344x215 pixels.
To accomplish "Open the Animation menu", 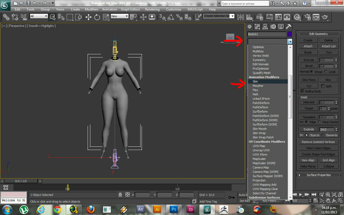I will pyautogui.click(x=110, y=9).
